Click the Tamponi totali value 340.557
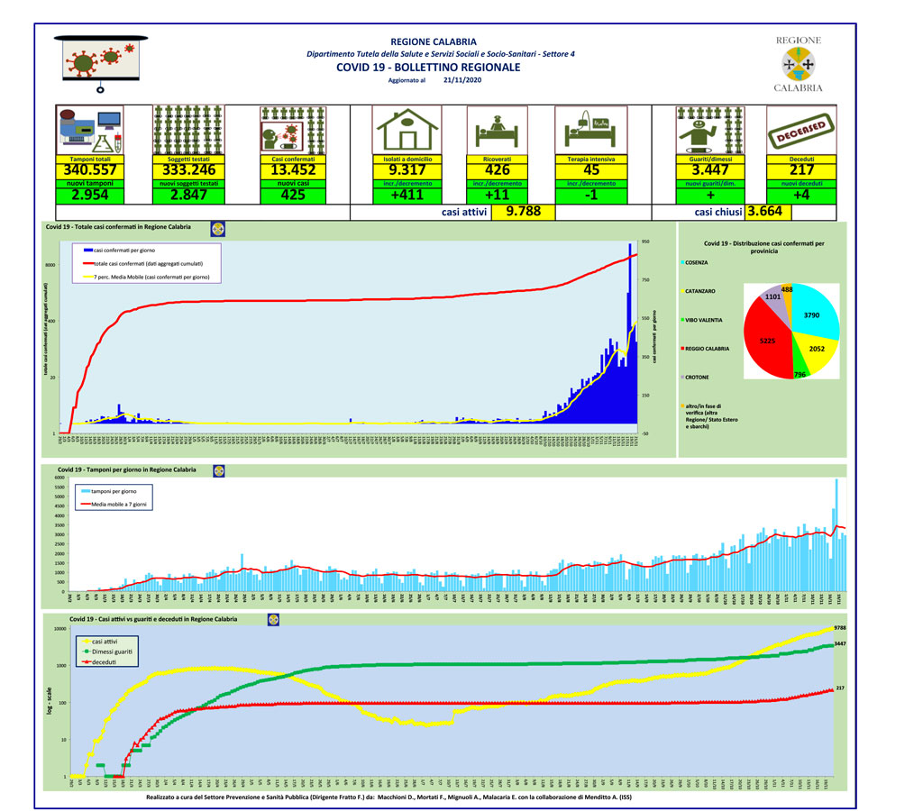 [x=90, y=170]
